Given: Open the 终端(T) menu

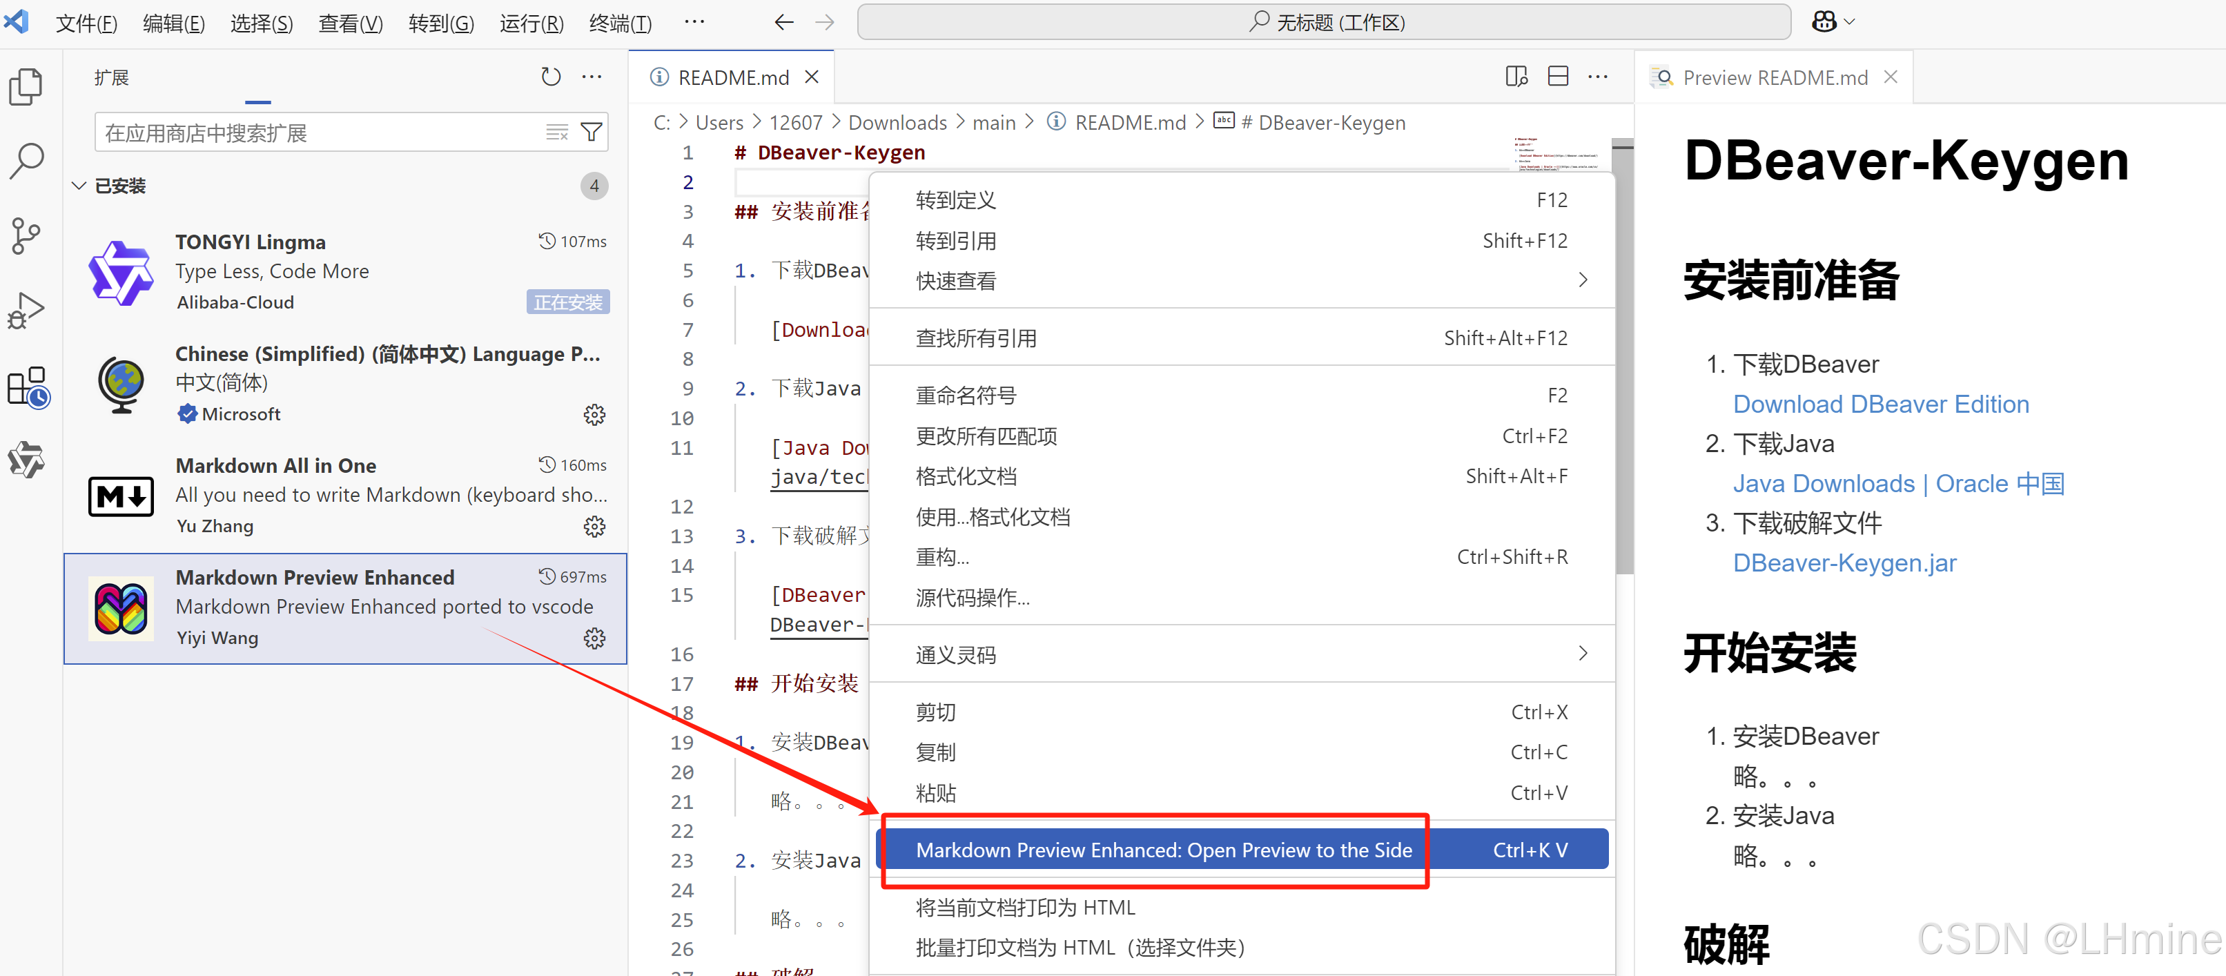Looking at the screenshot, I should (x=621, y=23).
